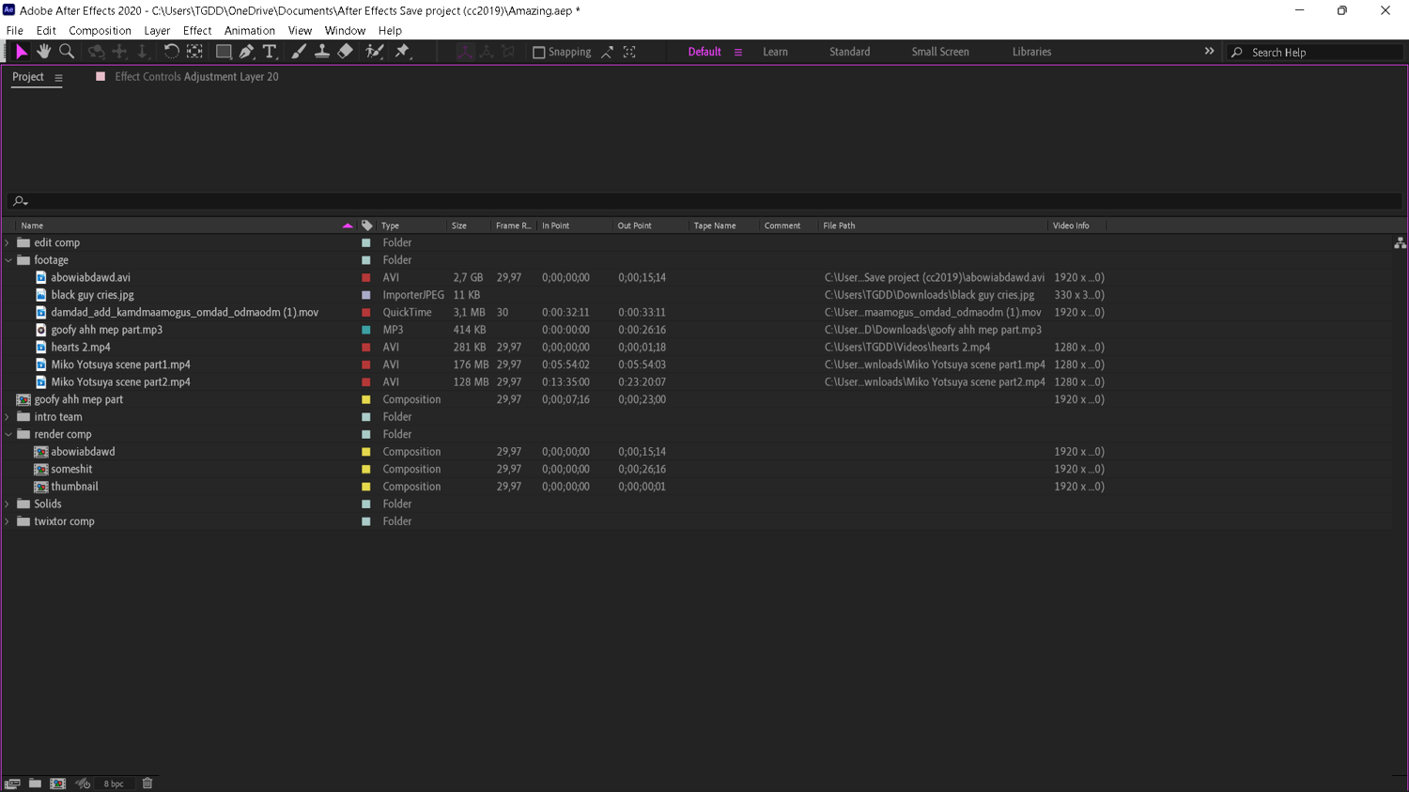This screenshot has height=792, width=1409.
Task: Click label color swatch for goofy ahh mep part.mp3
Action: pos(366,330)
